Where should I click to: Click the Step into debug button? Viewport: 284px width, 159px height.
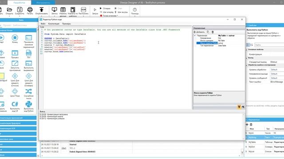click(x=121, y=12)
